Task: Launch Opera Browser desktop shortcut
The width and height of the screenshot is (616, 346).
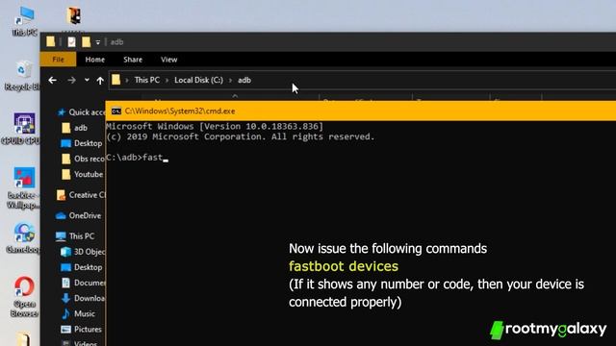Action: [24, 297]
